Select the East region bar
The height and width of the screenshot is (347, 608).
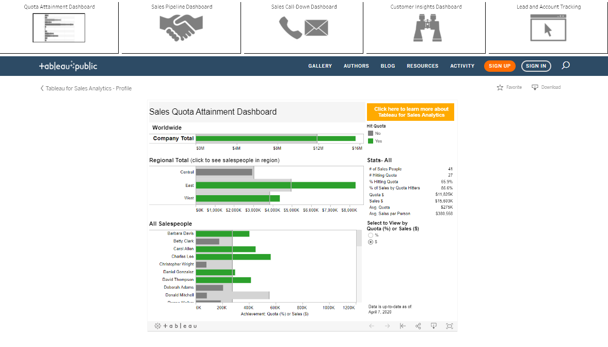point(276,185)
